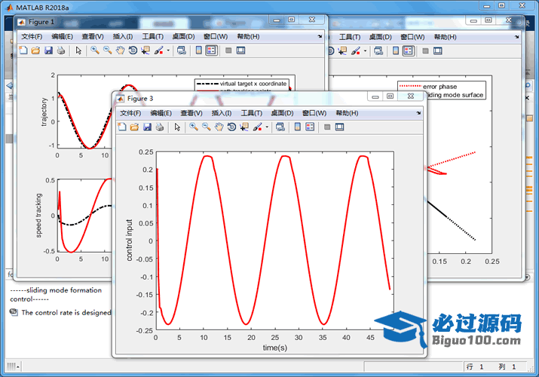Click 'control input' y-axis label
539x377 pixels.
point(129,241)
